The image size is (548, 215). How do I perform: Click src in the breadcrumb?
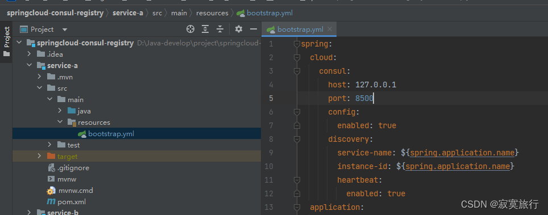pos(157,13)
